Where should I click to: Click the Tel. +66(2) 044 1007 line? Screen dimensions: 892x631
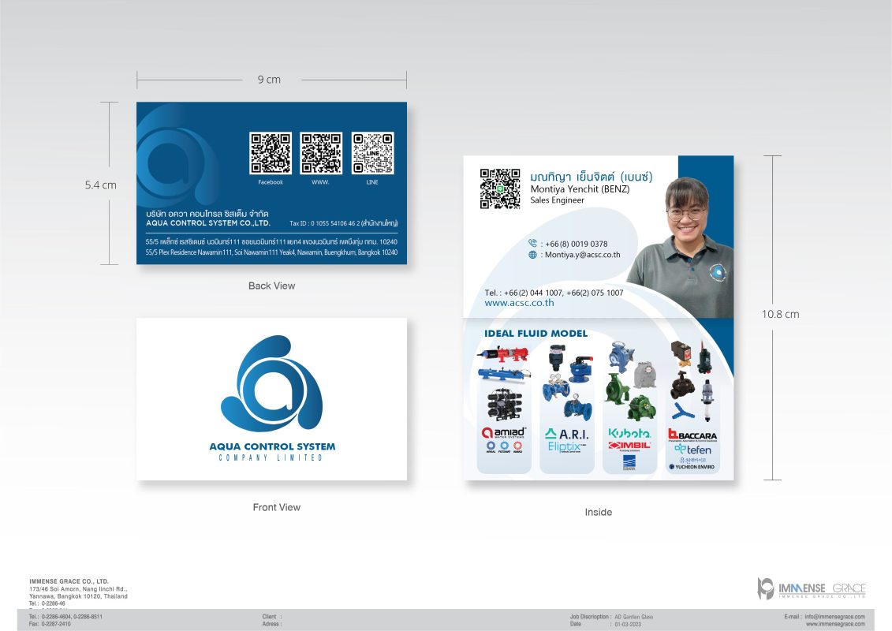point(554,293)
